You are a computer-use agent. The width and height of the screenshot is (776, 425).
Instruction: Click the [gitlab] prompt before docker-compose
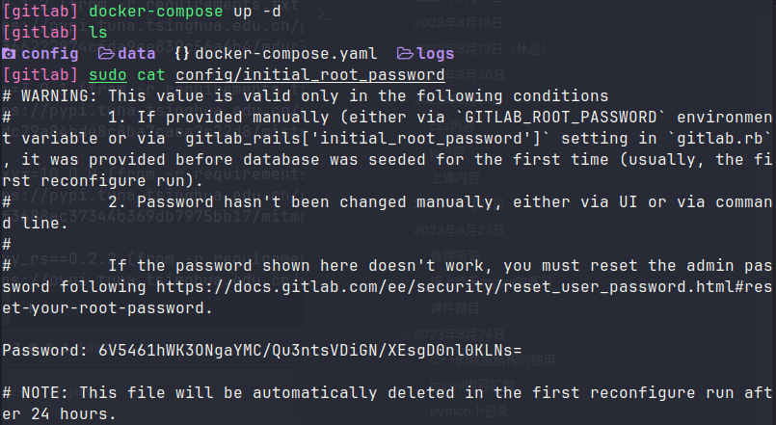(x=40, y=11)
